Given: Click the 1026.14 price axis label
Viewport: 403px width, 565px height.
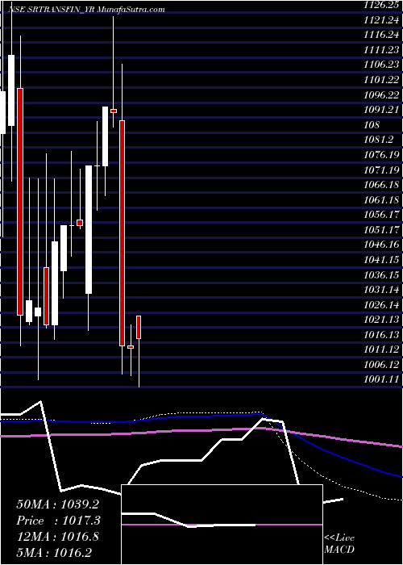Looking at the screenshot, I should (382, 304).
